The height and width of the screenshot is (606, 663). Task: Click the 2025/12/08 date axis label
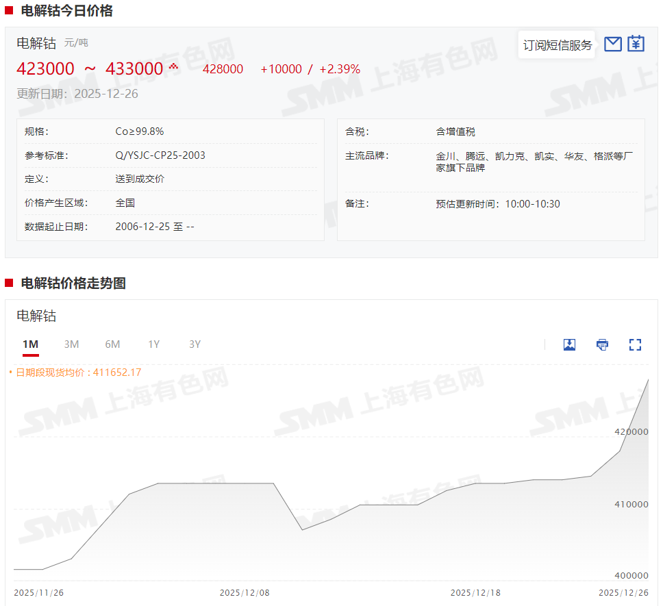(x=245, y=592)
